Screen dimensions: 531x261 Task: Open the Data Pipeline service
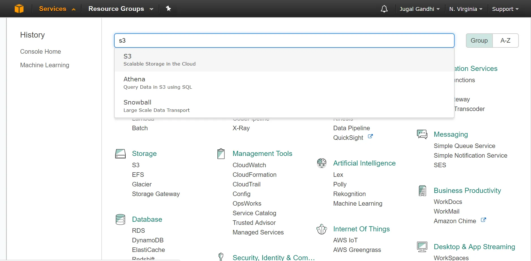click(x=352, y=128)
